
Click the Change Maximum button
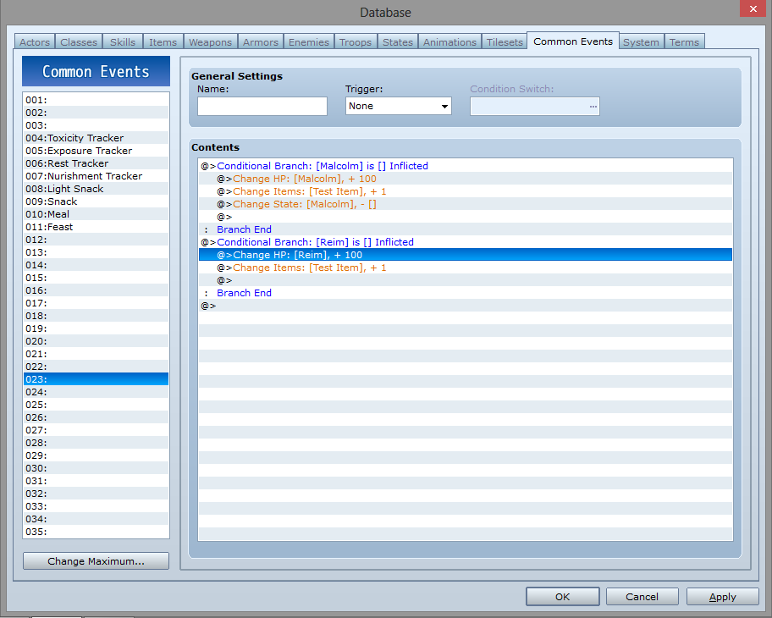tap(96, 561)
